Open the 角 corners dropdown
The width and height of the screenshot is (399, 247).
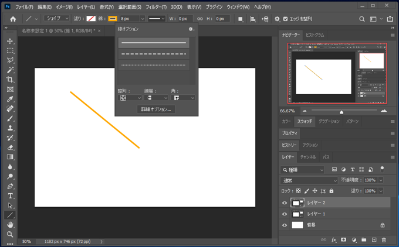point(183,98)
